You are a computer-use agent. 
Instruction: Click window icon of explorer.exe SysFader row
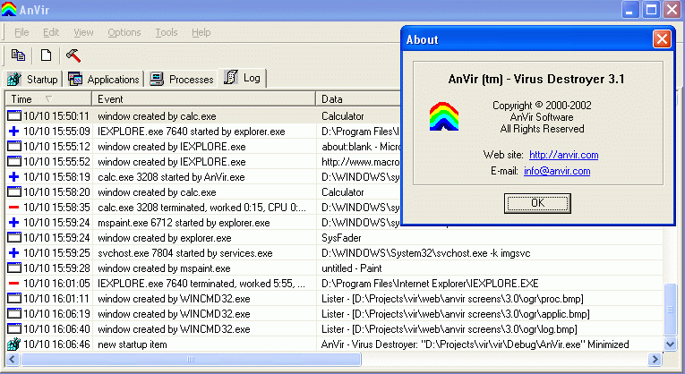tap(14, 238)
